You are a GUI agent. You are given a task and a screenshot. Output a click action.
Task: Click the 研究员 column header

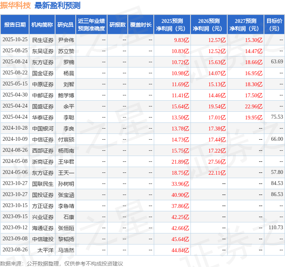[65, 25]
